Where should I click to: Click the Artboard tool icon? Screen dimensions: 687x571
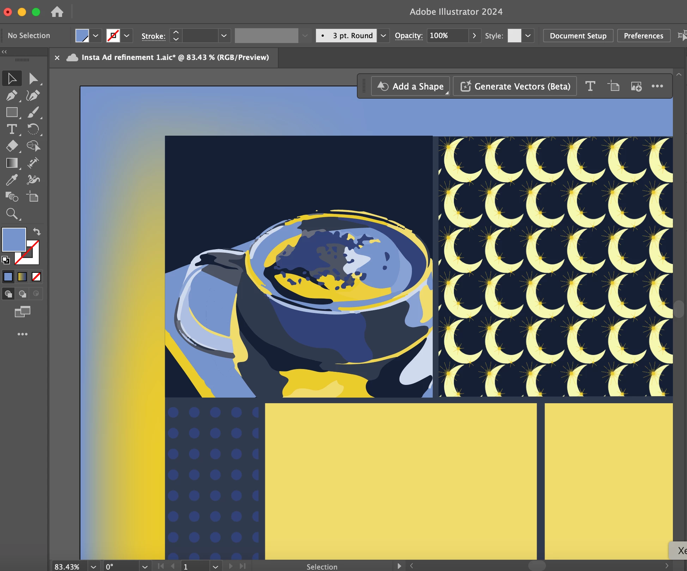click(33, 197)
